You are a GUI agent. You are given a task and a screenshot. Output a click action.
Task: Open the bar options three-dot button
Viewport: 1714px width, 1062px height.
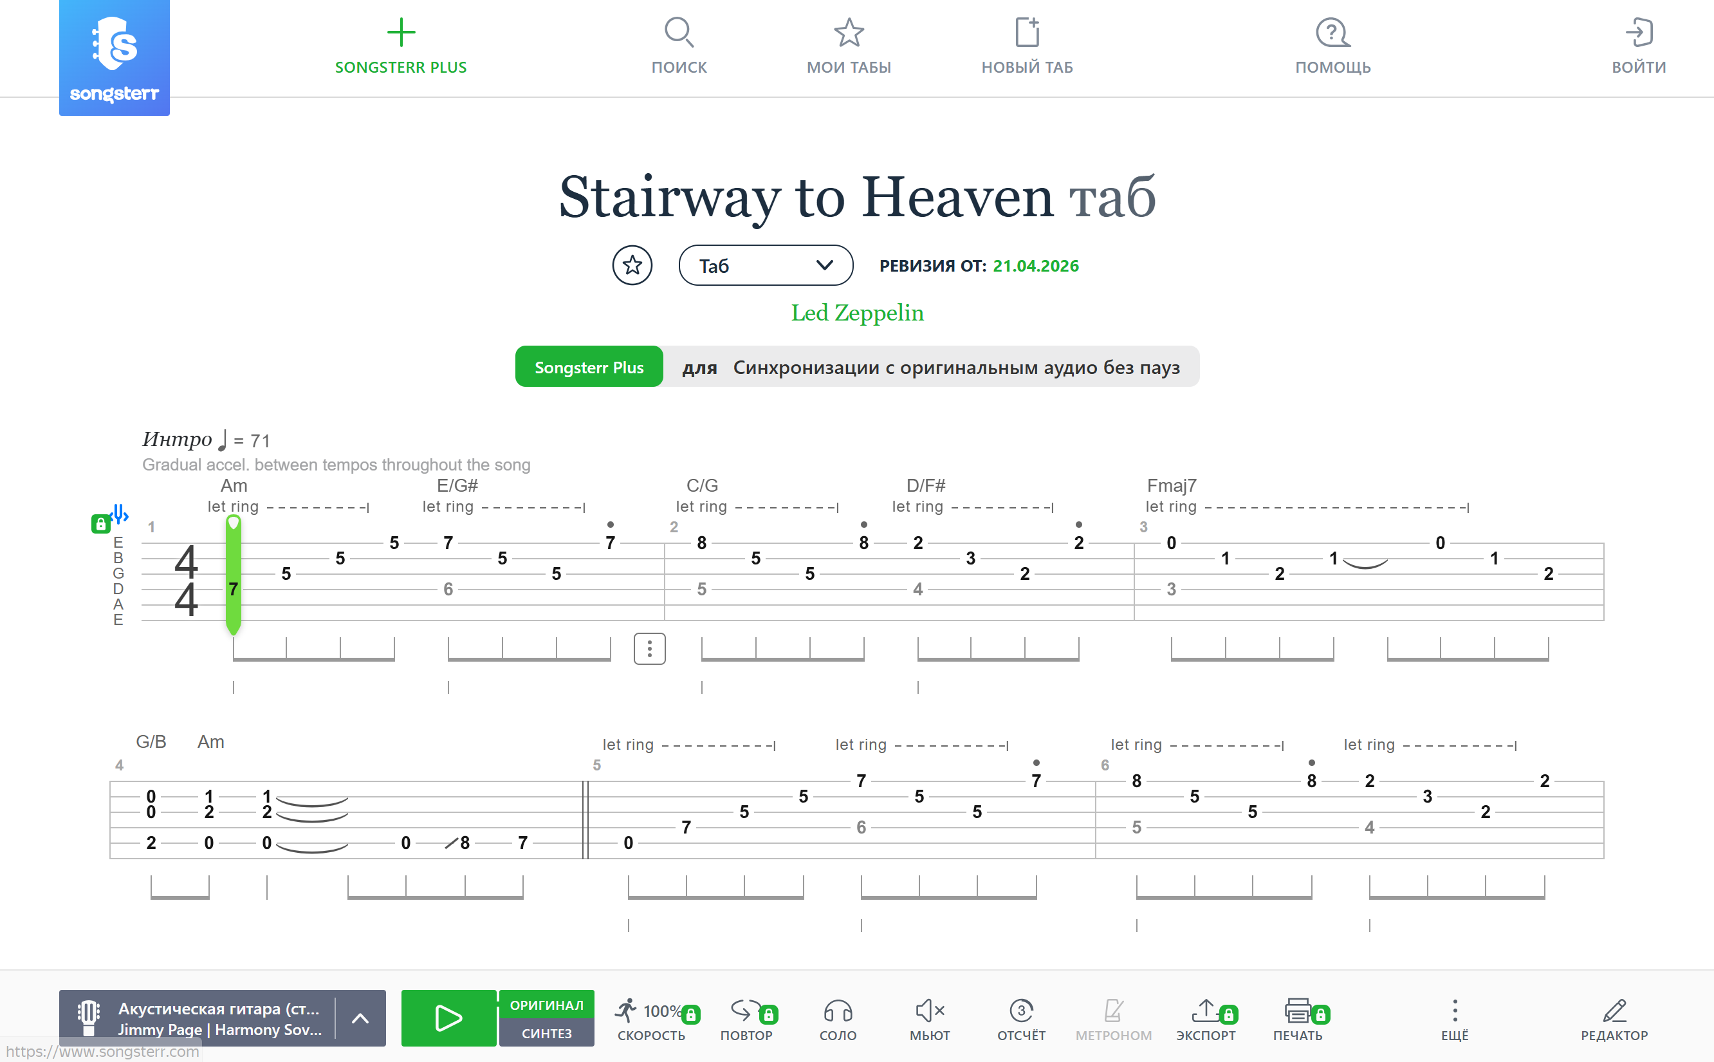point(649,648)
